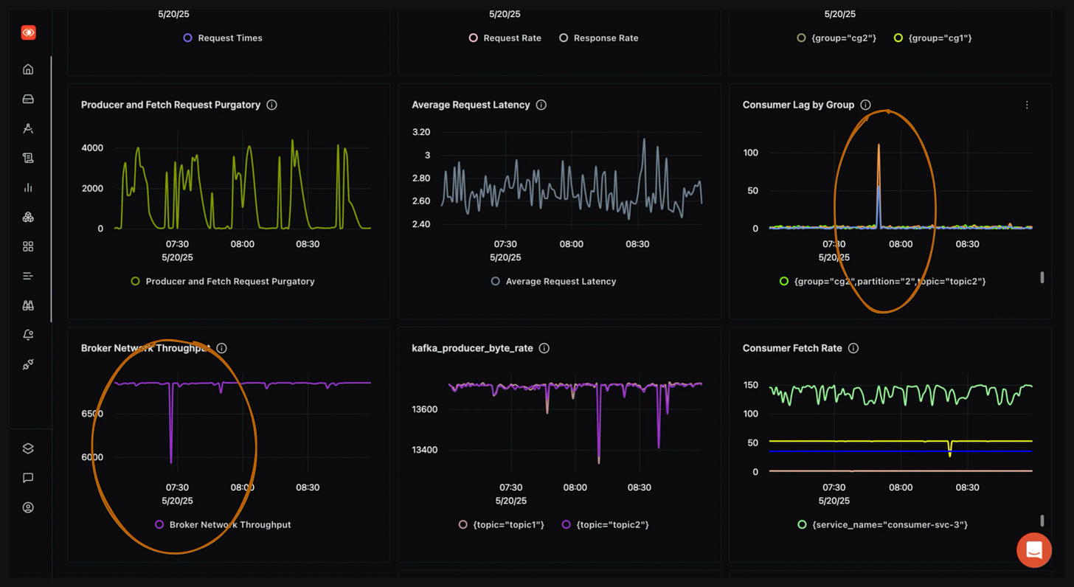This screenshot has height=587, width=1074.
Task: Open the integrations plug icon
Action: [28, 364]
